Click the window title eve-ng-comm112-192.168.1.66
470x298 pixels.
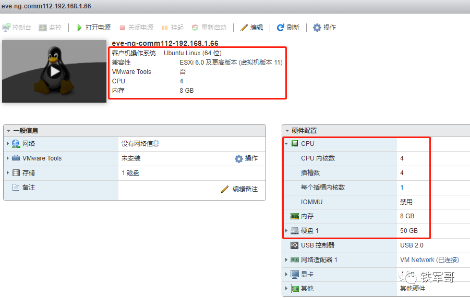tap(46, 6)
